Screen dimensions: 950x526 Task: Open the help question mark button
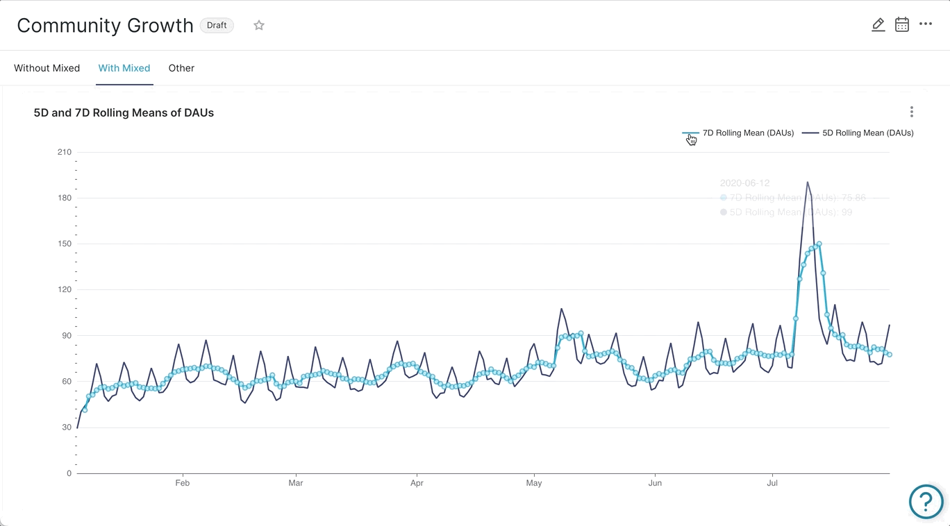926,500
